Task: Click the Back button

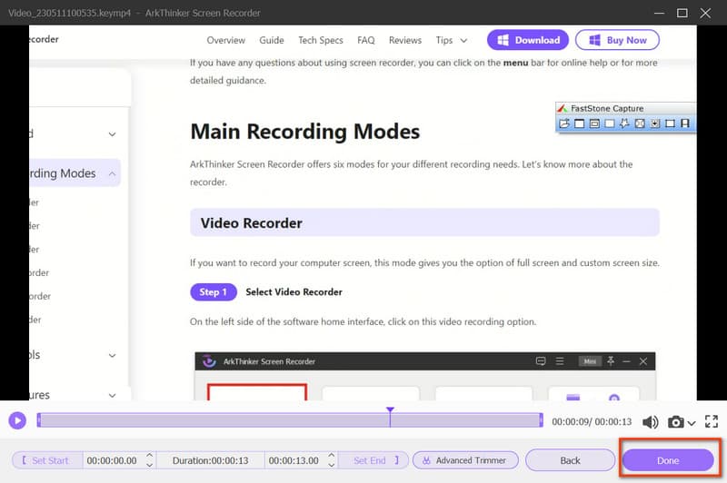Action: [x=571, y=460]
